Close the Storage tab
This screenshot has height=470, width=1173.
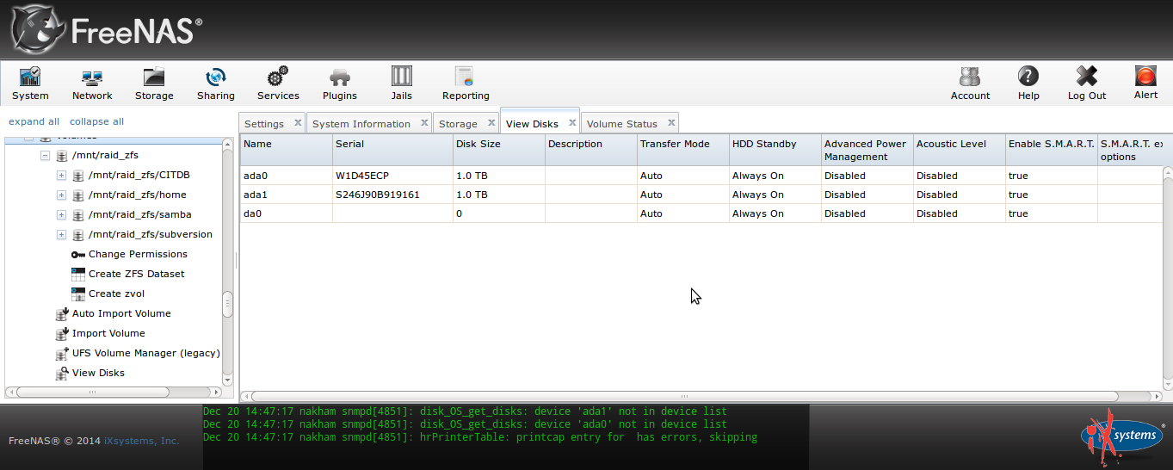491,123
